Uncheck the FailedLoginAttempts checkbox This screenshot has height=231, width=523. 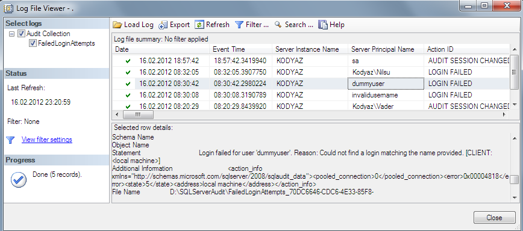(x=33, y=43)
